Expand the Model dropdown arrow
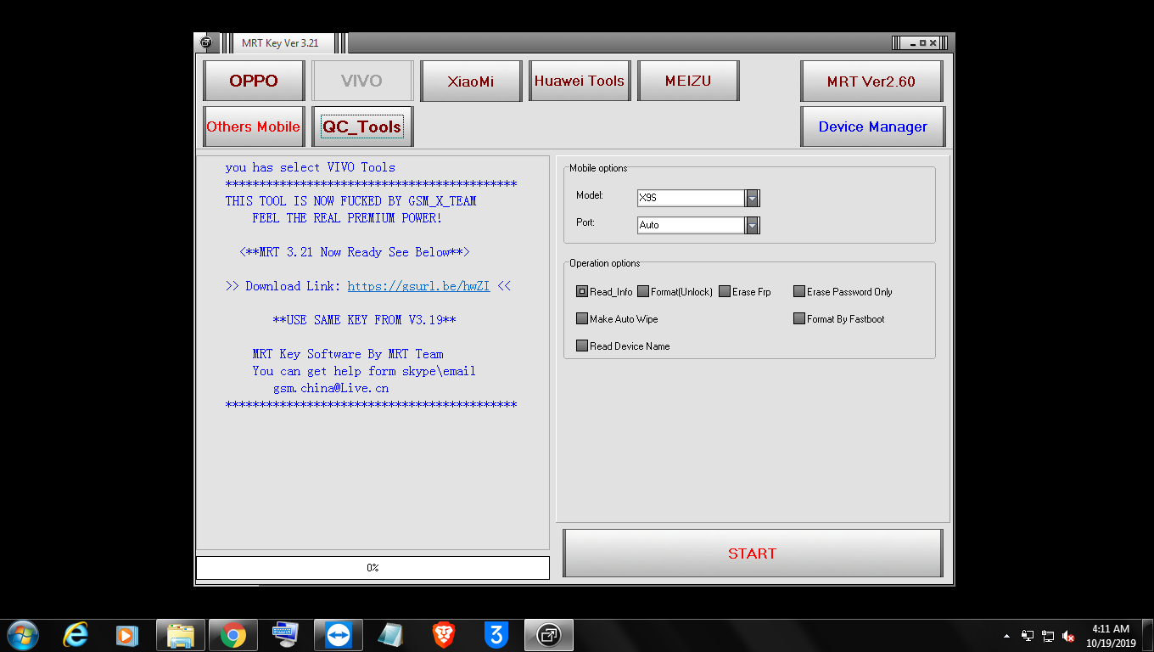This screenshot has width=1154, height=652. click(x=752, y=198)
